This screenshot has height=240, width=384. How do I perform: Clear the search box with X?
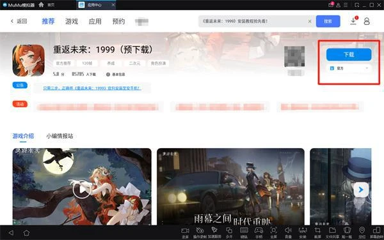(x=310, y=22)
